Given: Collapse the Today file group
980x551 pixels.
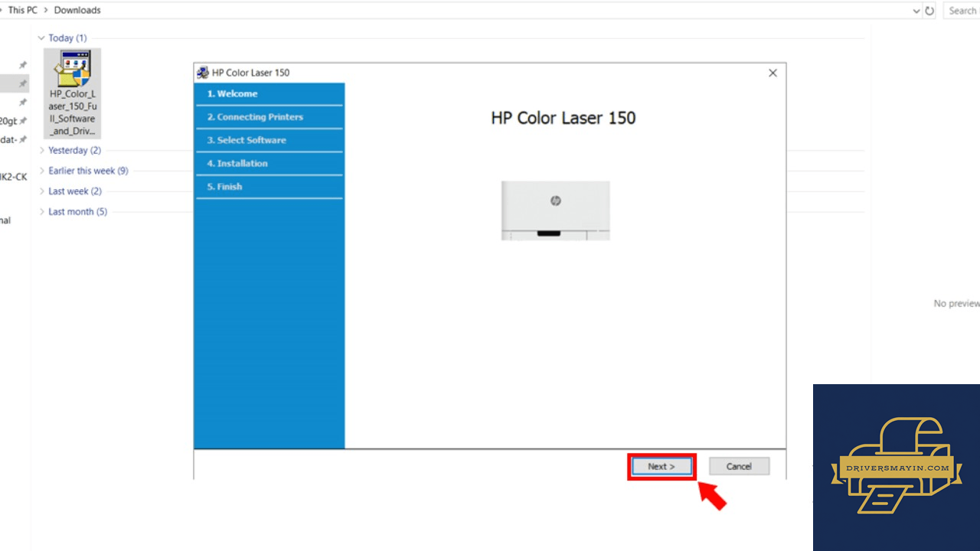Looking at the screenshot, I should (x=41, y=38).
